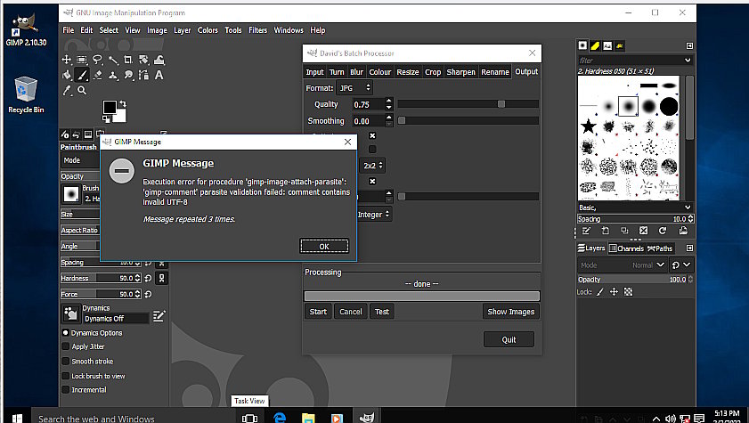Select the Warp Transform tool

tap(159, 60)
